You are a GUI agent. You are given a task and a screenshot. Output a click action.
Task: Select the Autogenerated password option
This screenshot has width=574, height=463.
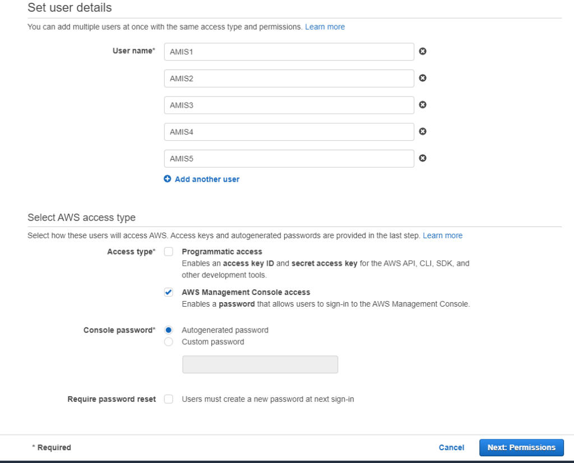(x=169, y=330)
